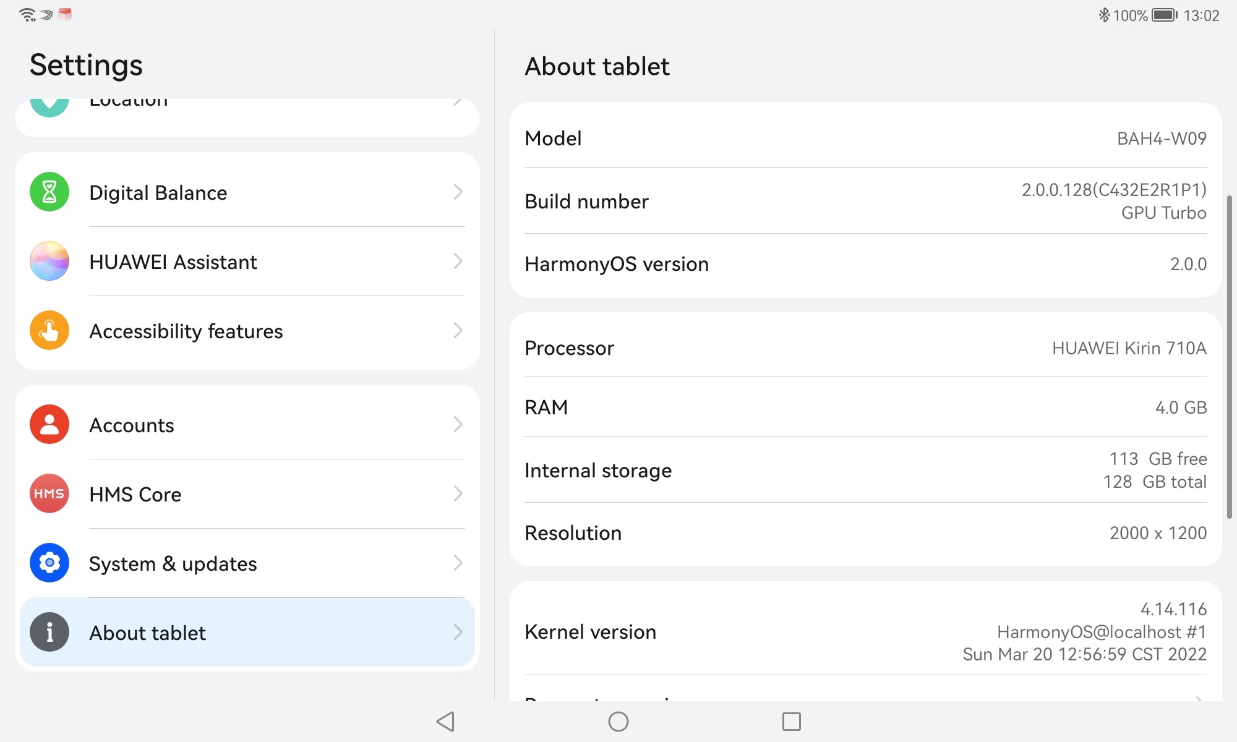1237x742 pixels.
Task: Expand HMS Core chevron
Action: 458,493
